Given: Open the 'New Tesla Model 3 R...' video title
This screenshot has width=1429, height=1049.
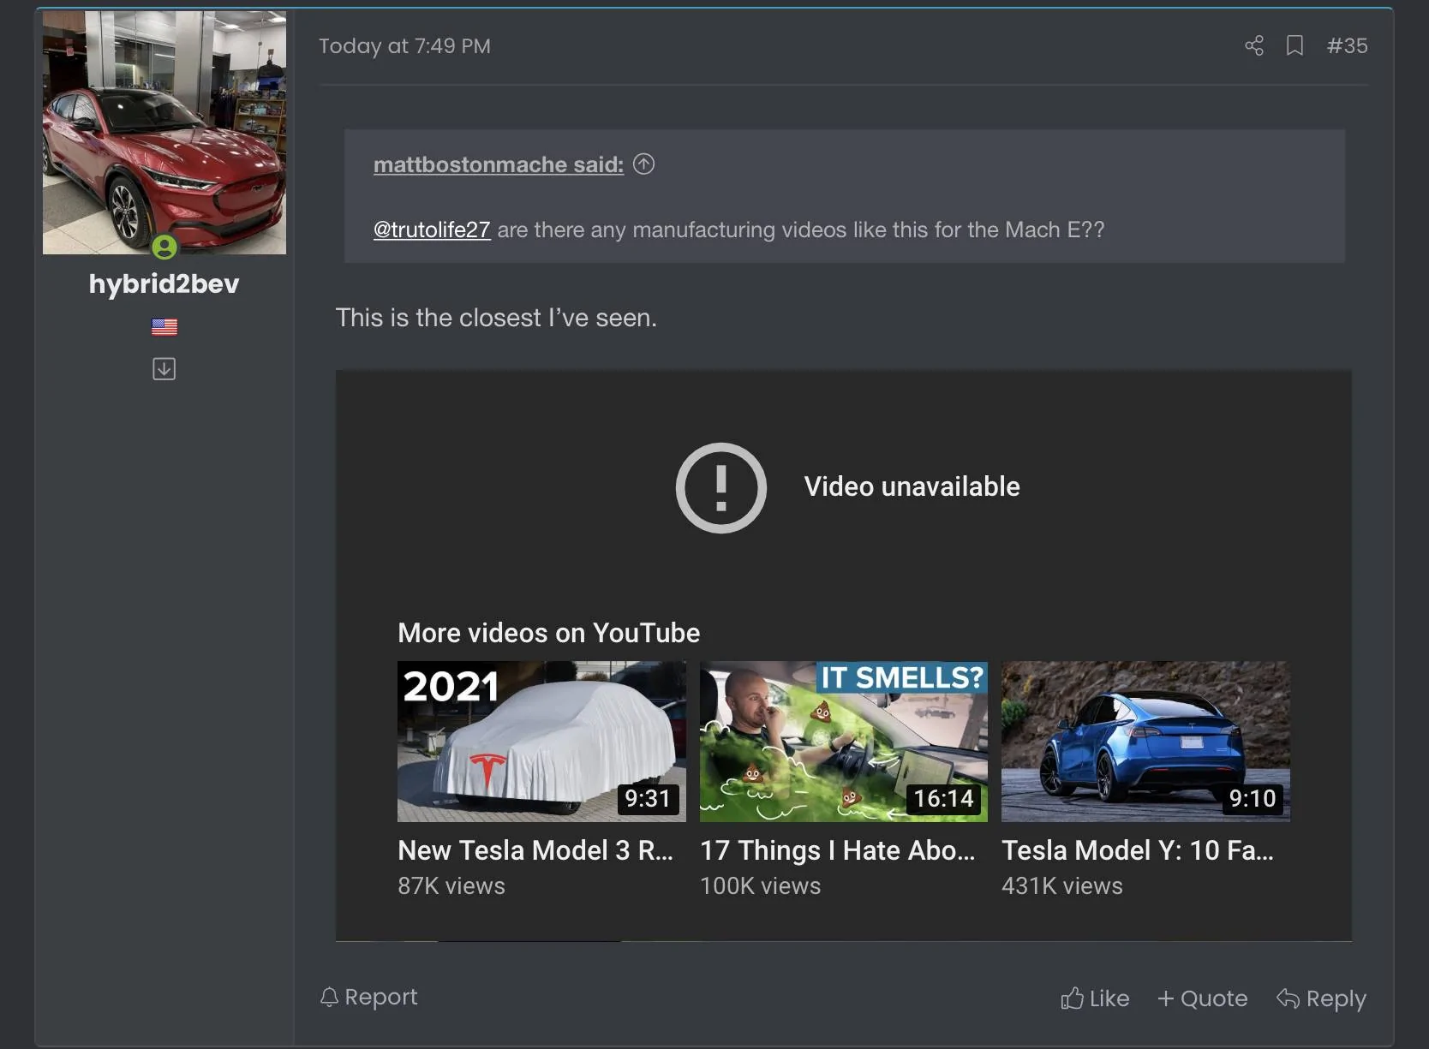Looking at the screenshot, I should click(535, 849).
